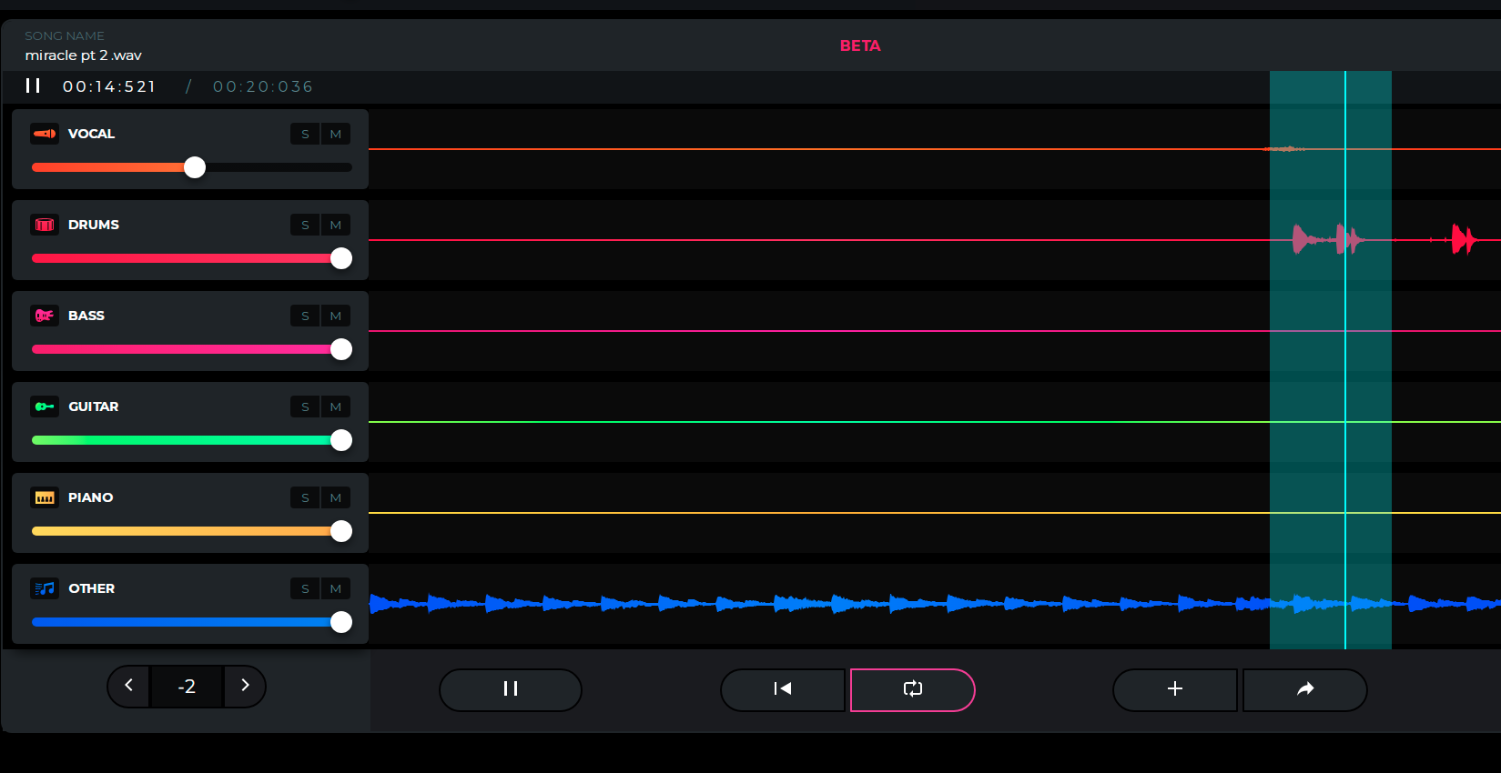Click the BASS track label
Screen dimensions: 1501x773
coord(86,316)
